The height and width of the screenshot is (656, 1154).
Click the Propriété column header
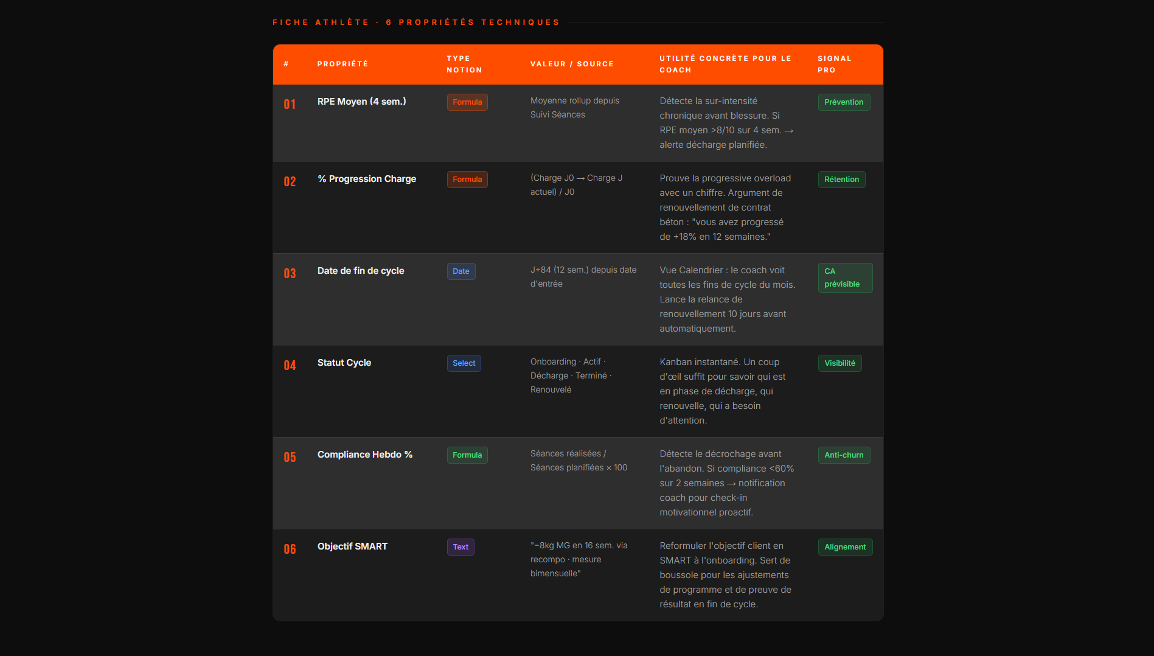coord(342,64)
